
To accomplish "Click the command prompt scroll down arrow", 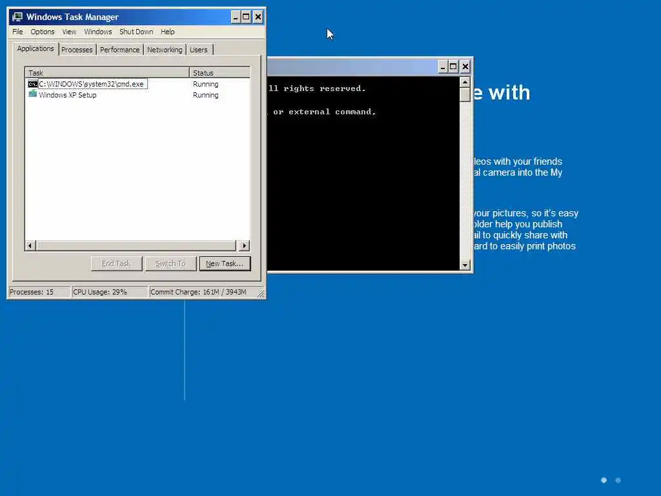I will (465, 265).
